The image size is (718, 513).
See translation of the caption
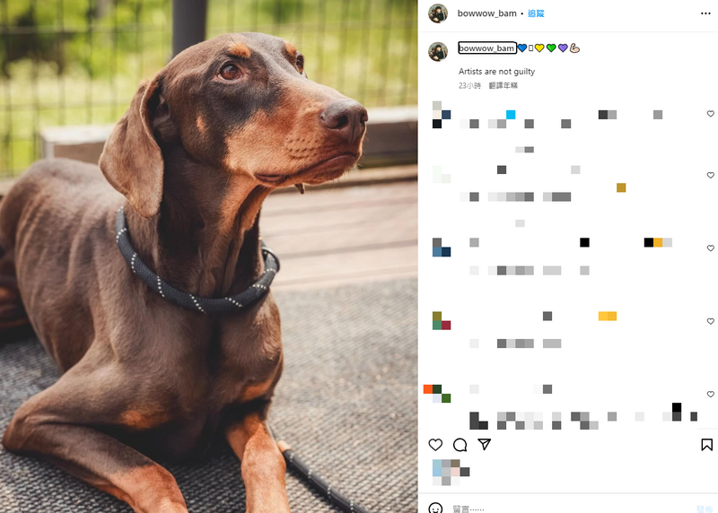point(503,85)
